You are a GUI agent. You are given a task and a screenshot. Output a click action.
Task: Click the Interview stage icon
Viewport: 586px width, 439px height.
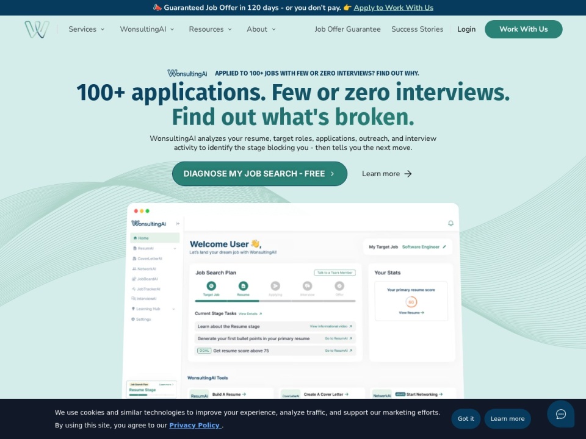307,286
